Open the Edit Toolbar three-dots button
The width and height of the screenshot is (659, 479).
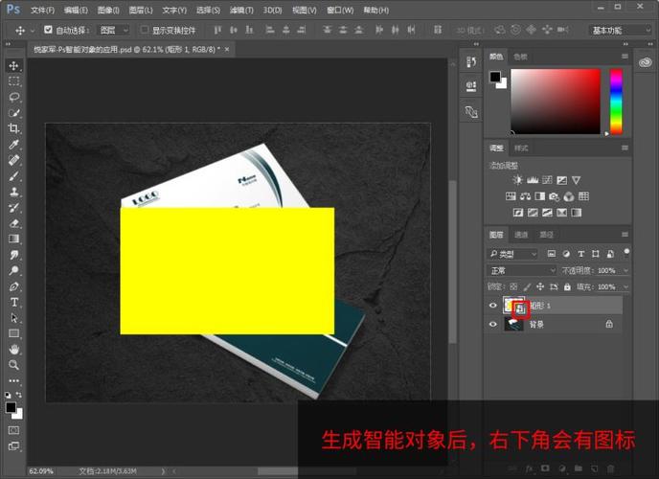[x=13, y=380]
